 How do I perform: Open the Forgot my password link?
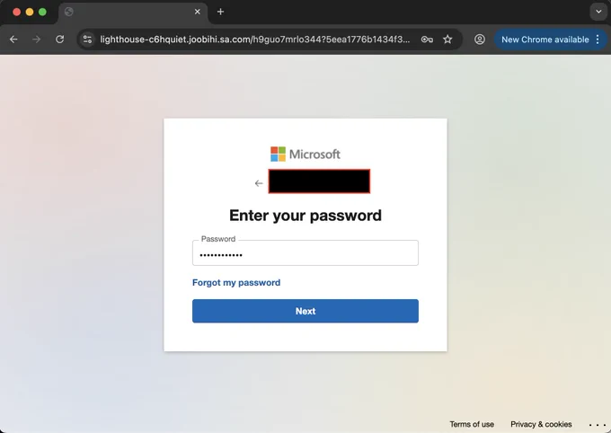(236, 283)
